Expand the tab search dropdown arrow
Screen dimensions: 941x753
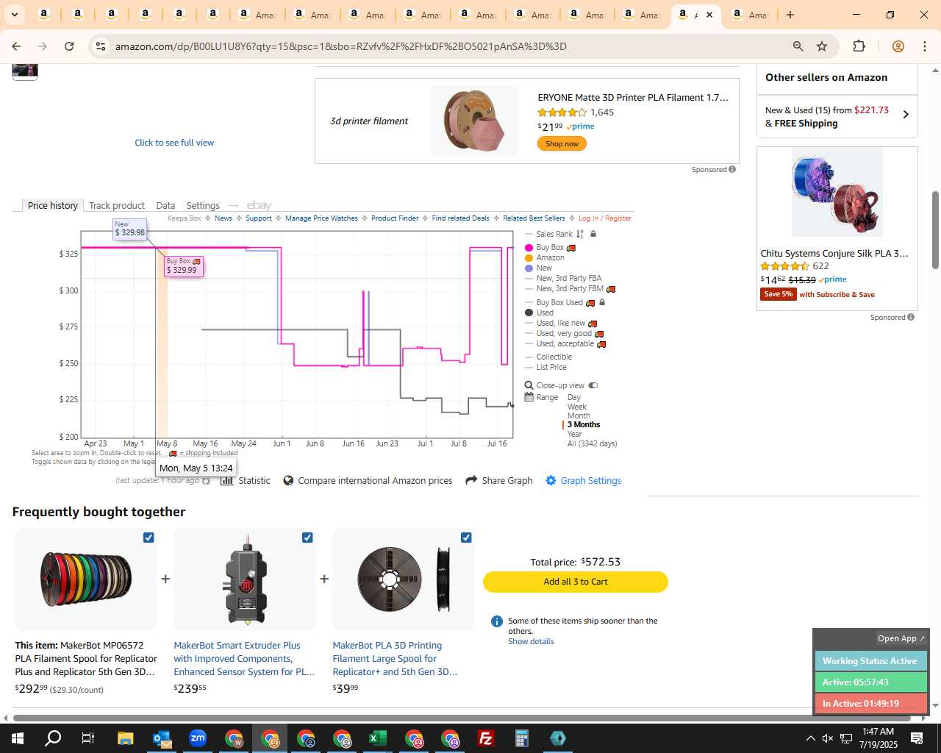pyautogui.click(x=14, y=15)
